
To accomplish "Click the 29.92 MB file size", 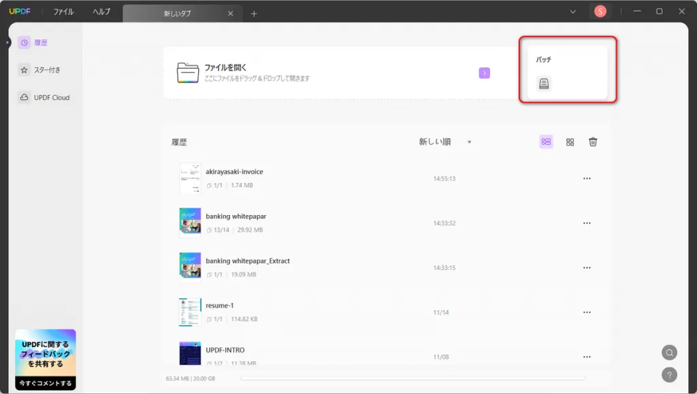I will (250, 229).
